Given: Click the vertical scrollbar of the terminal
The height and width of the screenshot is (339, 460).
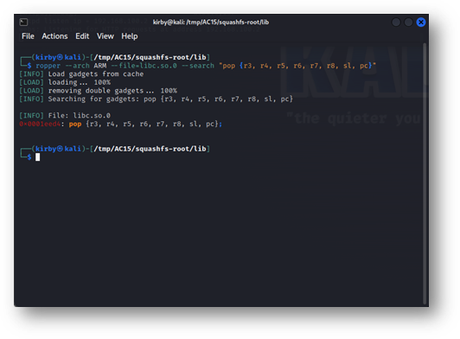Looking at the screenshot, I should point(425,173).
